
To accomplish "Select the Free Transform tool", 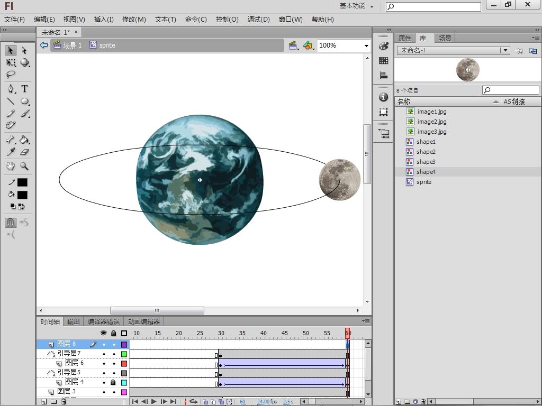I will [11, 62].
